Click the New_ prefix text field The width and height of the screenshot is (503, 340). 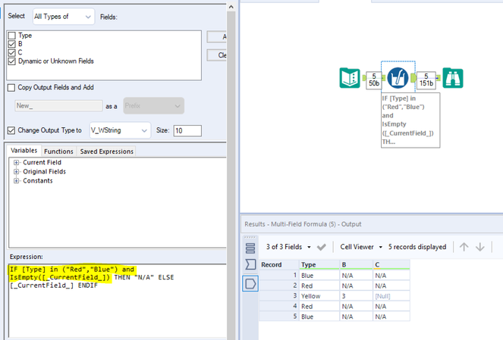[x=58, y=106]
